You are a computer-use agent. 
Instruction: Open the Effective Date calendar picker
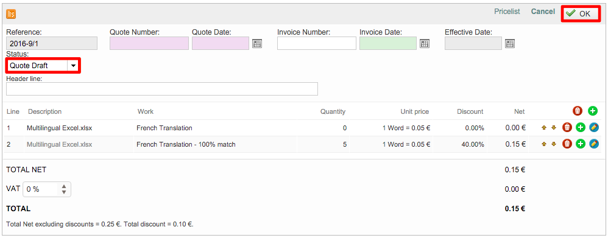coord(510,43)
